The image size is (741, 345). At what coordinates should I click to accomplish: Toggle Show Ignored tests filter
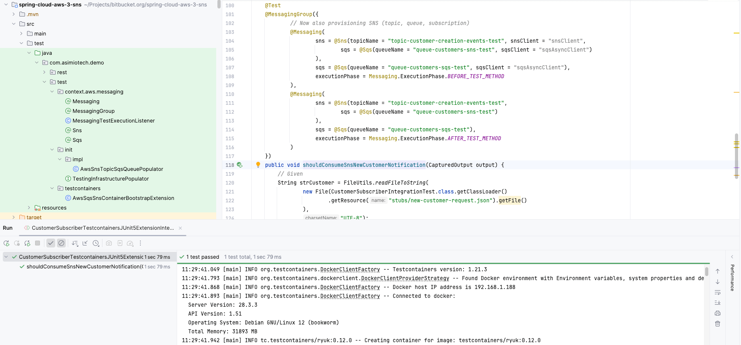pos(61,243)
